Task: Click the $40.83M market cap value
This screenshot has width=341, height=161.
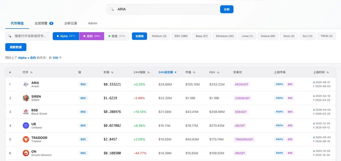Action: (x=192, y=139)
